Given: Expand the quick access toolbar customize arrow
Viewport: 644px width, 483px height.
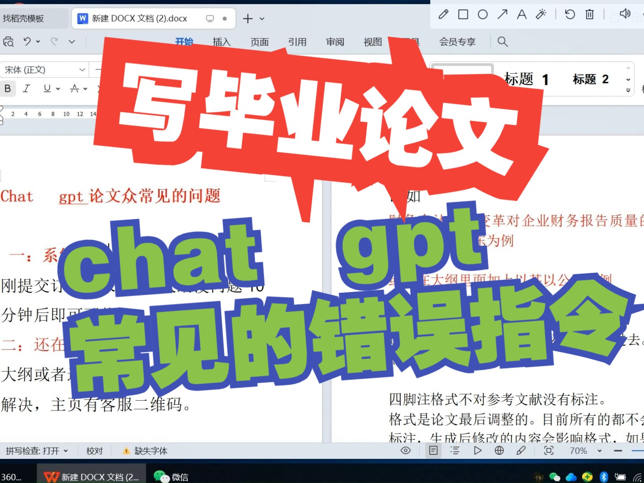Looking at the screenshot, I should coord(72,42).
